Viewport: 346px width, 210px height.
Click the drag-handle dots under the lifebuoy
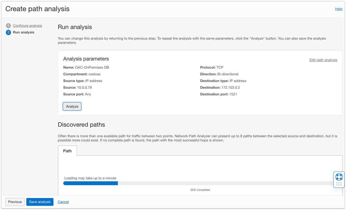tap(339, 184)
